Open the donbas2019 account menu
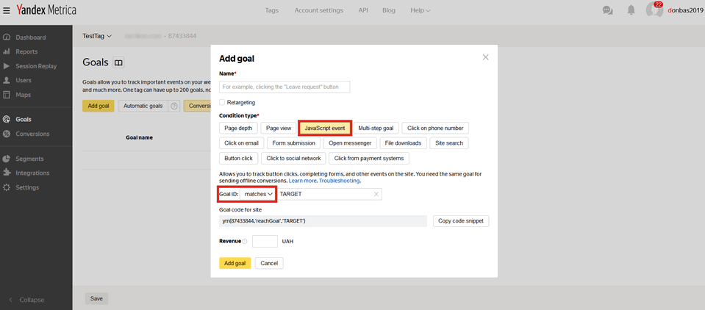Viewport: 705px width, 310px height. tap(685, 10)
